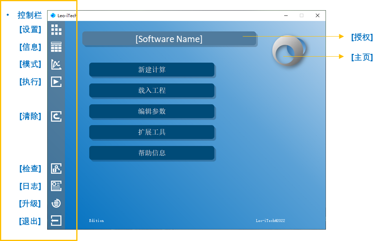Click the Upgrade (升级) icon
Image resolution: width=379 pixels, height=241 pixels.
tap(56, 203)
